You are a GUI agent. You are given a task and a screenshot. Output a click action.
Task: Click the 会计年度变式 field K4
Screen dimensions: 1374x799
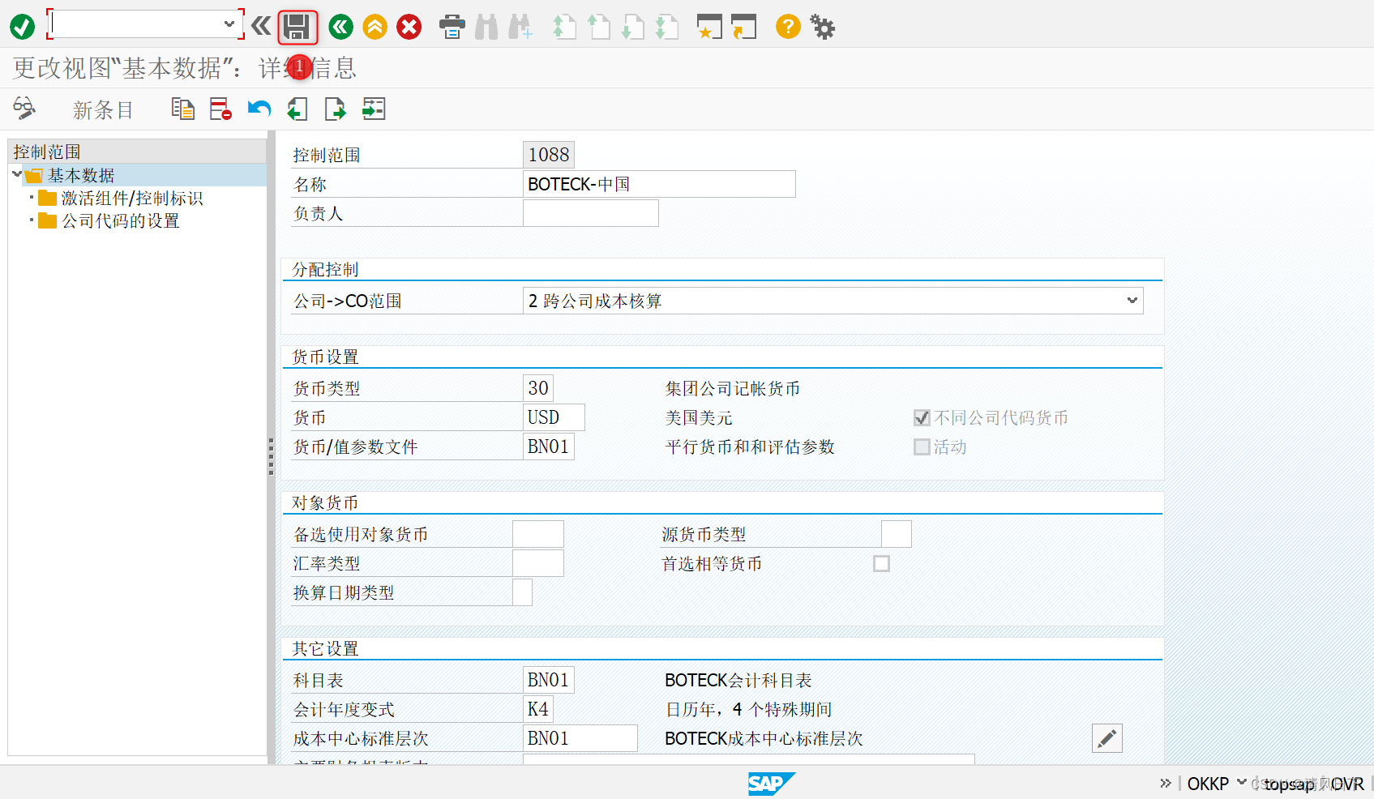pyautogui.click(x=538, y=709)
